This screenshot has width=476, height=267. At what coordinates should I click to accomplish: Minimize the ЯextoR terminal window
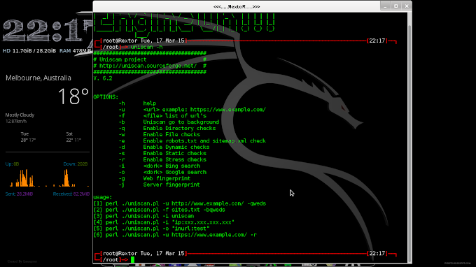click(385, 6)
